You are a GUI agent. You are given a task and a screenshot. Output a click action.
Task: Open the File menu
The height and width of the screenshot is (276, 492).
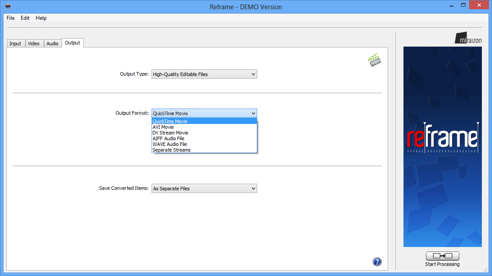click(11, 18)
